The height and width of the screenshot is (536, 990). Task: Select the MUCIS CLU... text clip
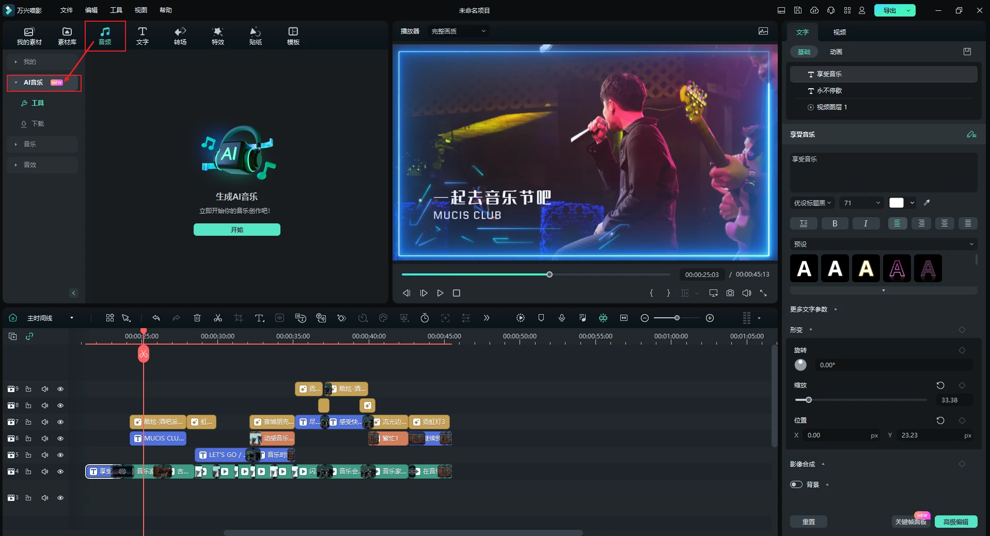[158, 438]
